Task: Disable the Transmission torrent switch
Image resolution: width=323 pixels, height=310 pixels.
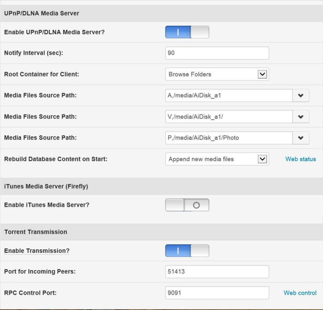Action: pyautogui.click(x=187, y=251)
